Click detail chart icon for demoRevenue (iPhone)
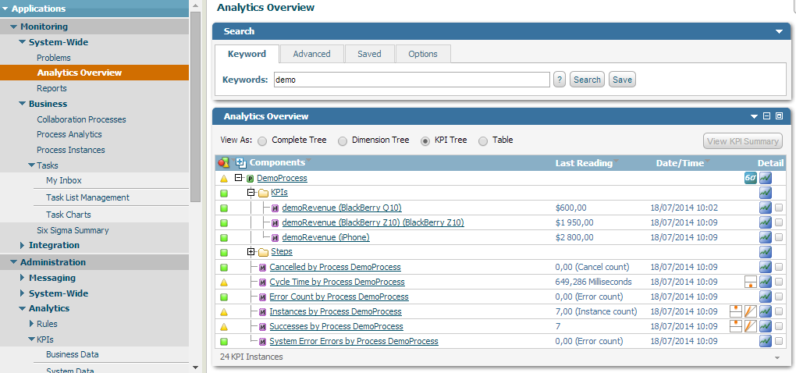Viewport: 796px width, 373px height. (x=766, y=237)
